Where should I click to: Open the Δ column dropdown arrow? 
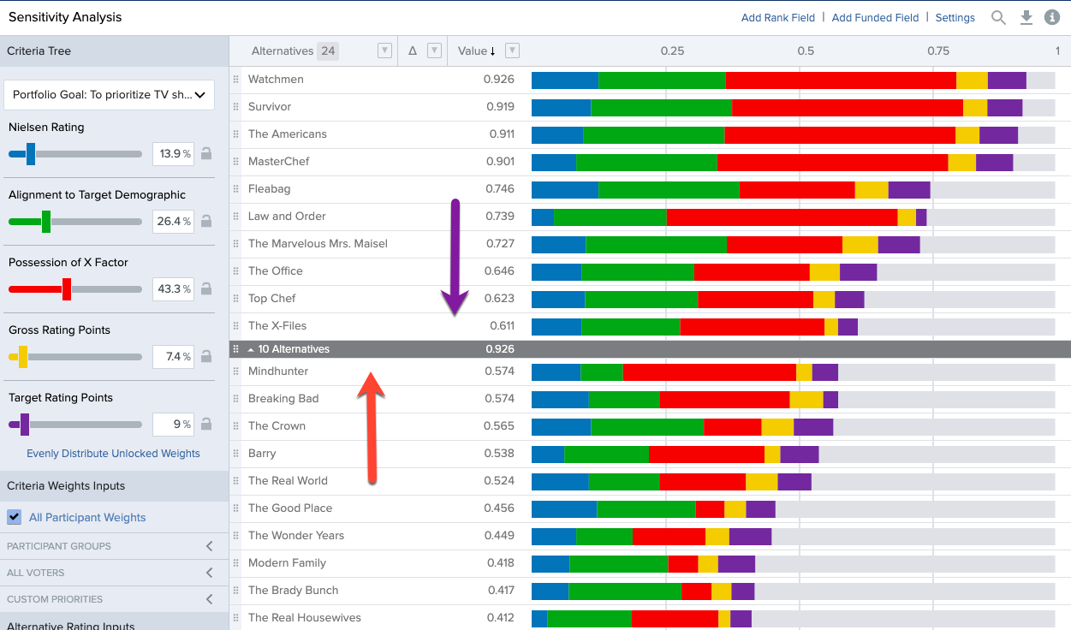435,51
